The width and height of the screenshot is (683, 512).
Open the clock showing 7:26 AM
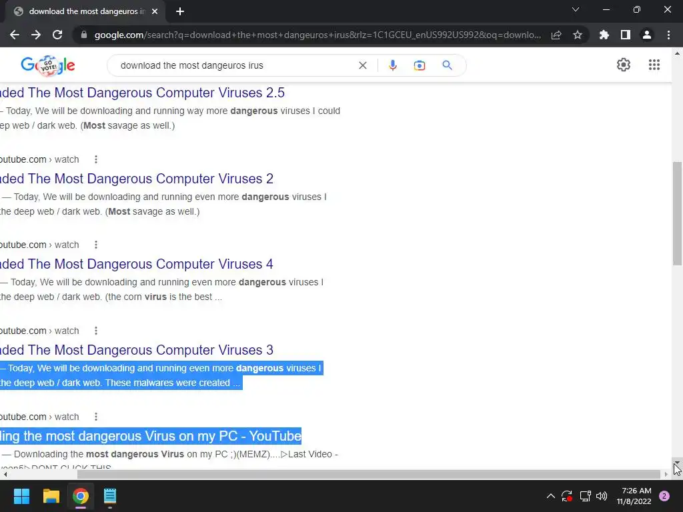(x=634, y=496)
